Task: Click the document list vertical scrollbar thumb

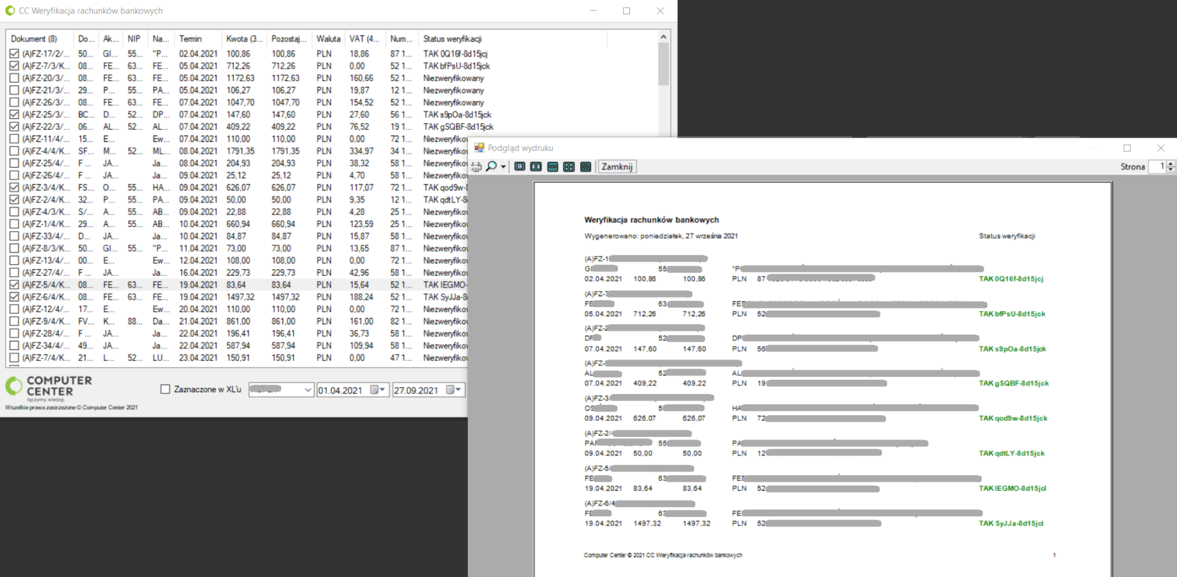Action: 663,64
